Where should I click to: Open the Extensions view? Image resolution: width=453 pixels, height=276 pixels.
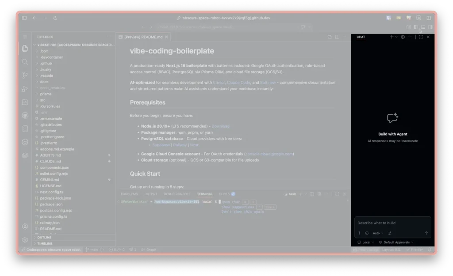(x=25, y=102)
